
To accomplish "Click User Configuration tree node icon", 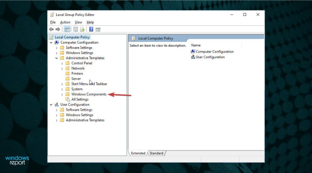I will [x=57, y=104].
